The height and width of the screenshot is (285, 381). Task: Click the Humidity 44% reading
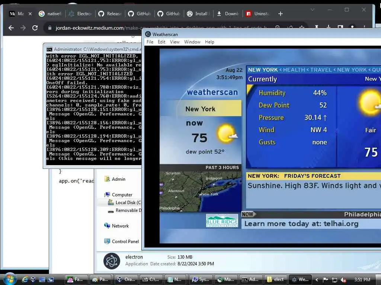click(x=292, y=92)
